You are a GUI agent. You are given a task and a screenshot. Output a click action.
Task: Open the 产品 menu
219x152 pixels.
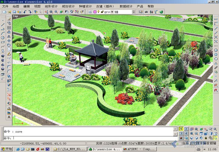coord(140,6)
